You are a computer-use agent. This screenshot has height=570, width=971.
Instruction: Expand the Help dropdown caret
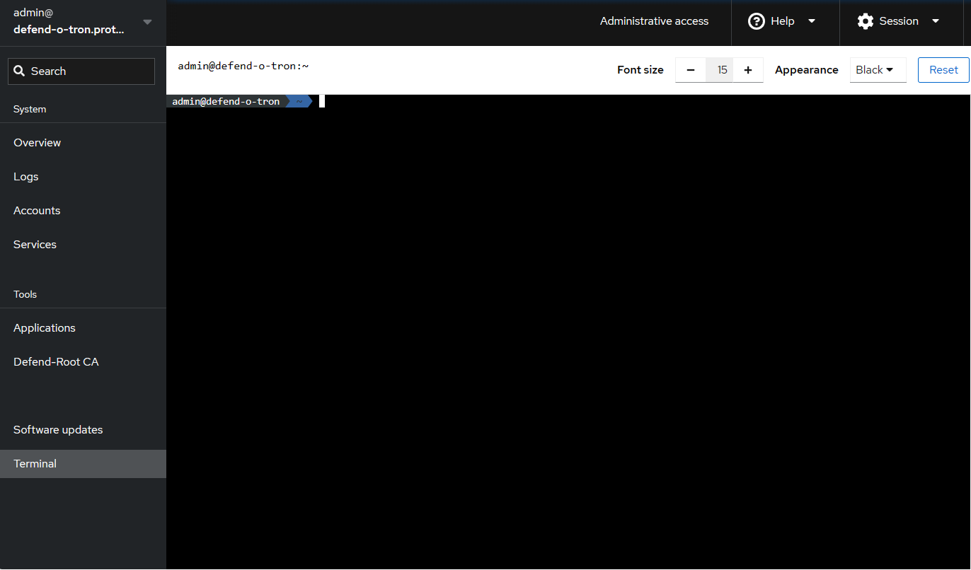(x=811, y=21)
